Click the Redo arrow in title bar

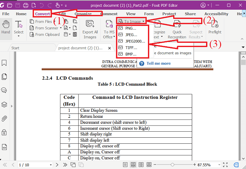(x=50, y=5)
